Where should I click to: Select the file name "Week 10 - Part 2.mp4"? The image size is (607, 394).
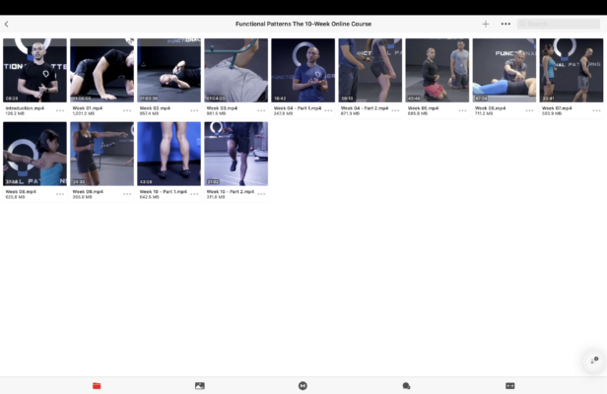231,192
